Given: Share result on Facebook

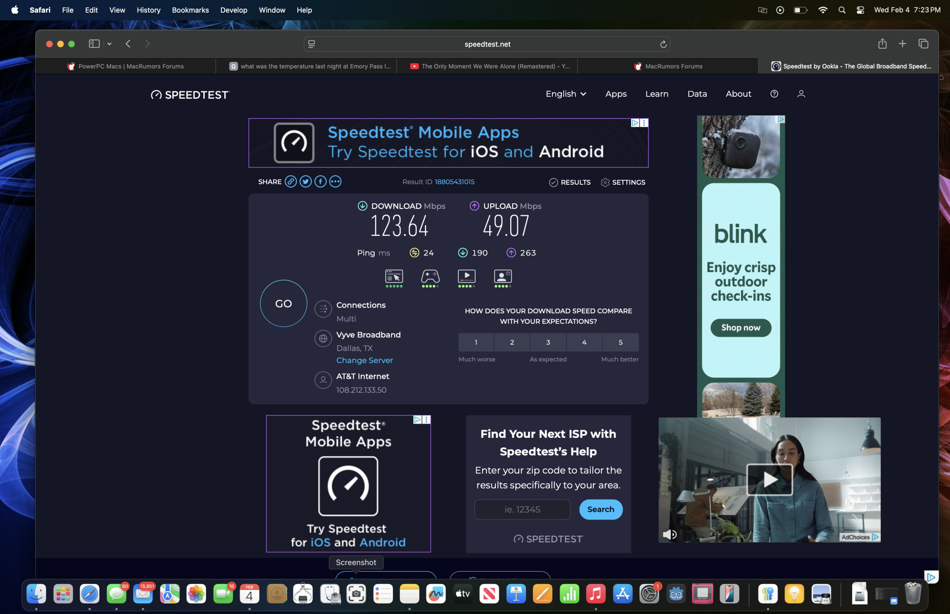Looking at the screenshot, I should (321, 181).
